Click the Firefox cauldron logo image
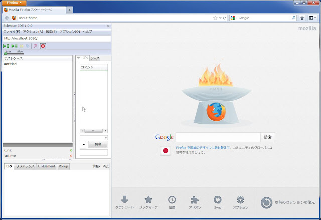The width and height of the screenshot is (321, 220). point(216,93)
